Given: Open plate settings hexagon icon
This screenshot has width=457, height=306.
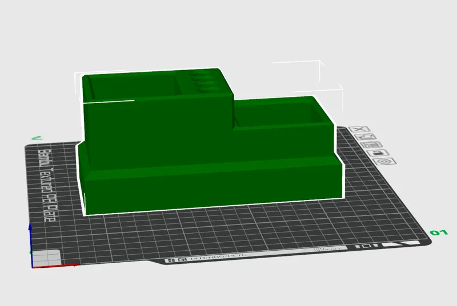Looking at the screenshot, I should coord(385,161).
